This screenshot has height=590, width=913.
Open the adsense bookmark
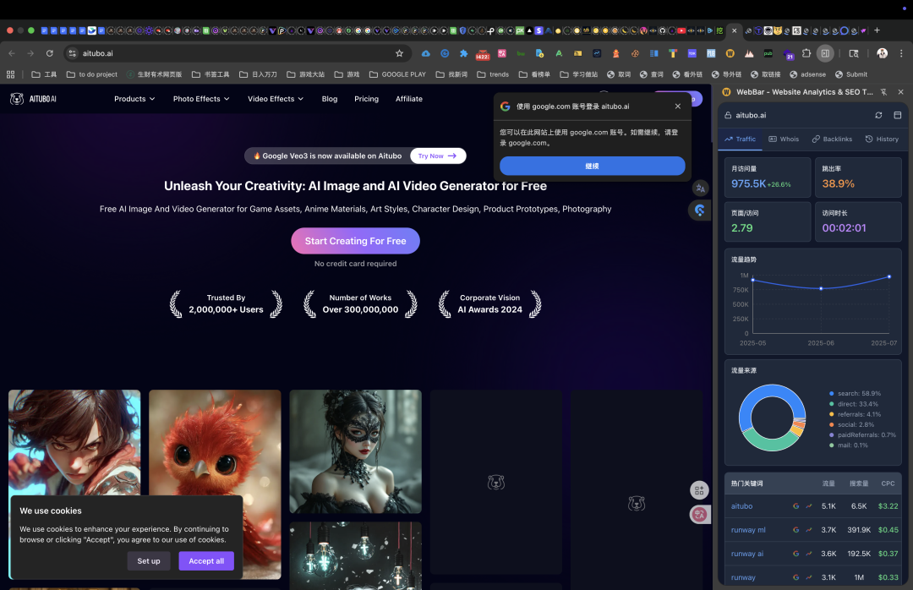click(807, 74)
